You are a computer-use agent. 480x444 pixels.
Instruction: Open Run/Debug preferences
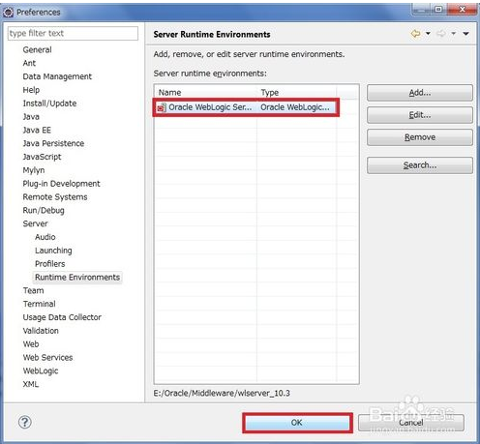tap(44, 211)
